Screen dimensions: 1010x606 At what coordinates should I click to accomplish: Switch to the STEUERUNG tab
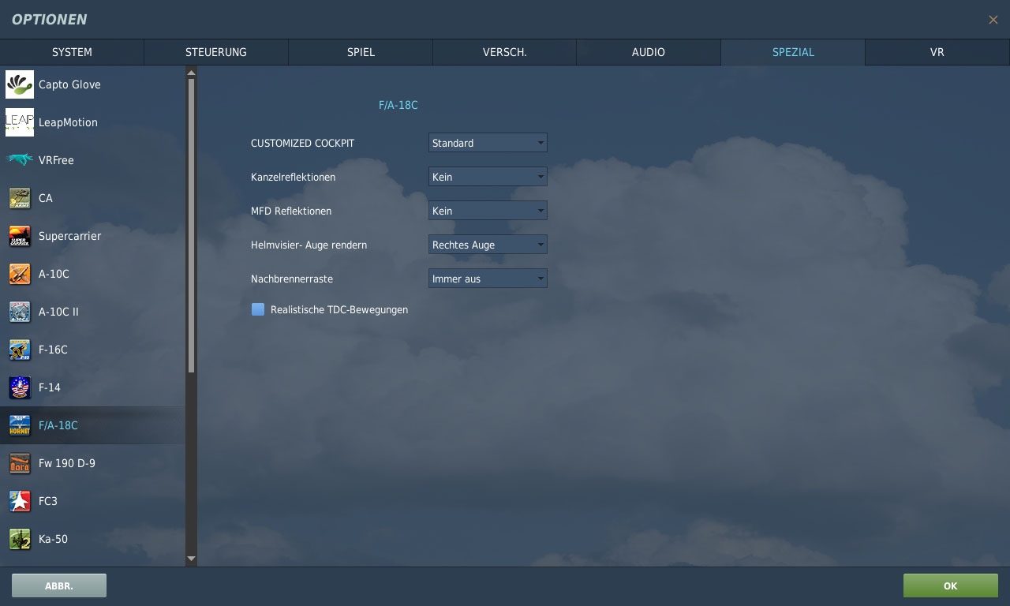pyautogui.click(x=215, y=52)
